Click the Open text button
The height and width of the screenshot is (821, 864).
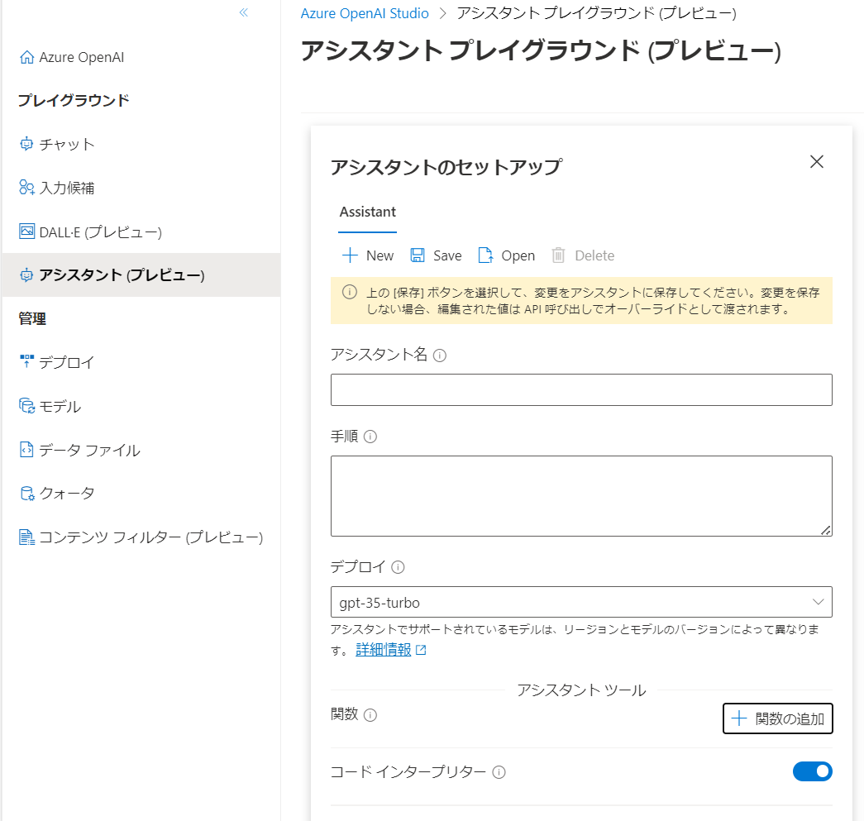pos(518,255)
